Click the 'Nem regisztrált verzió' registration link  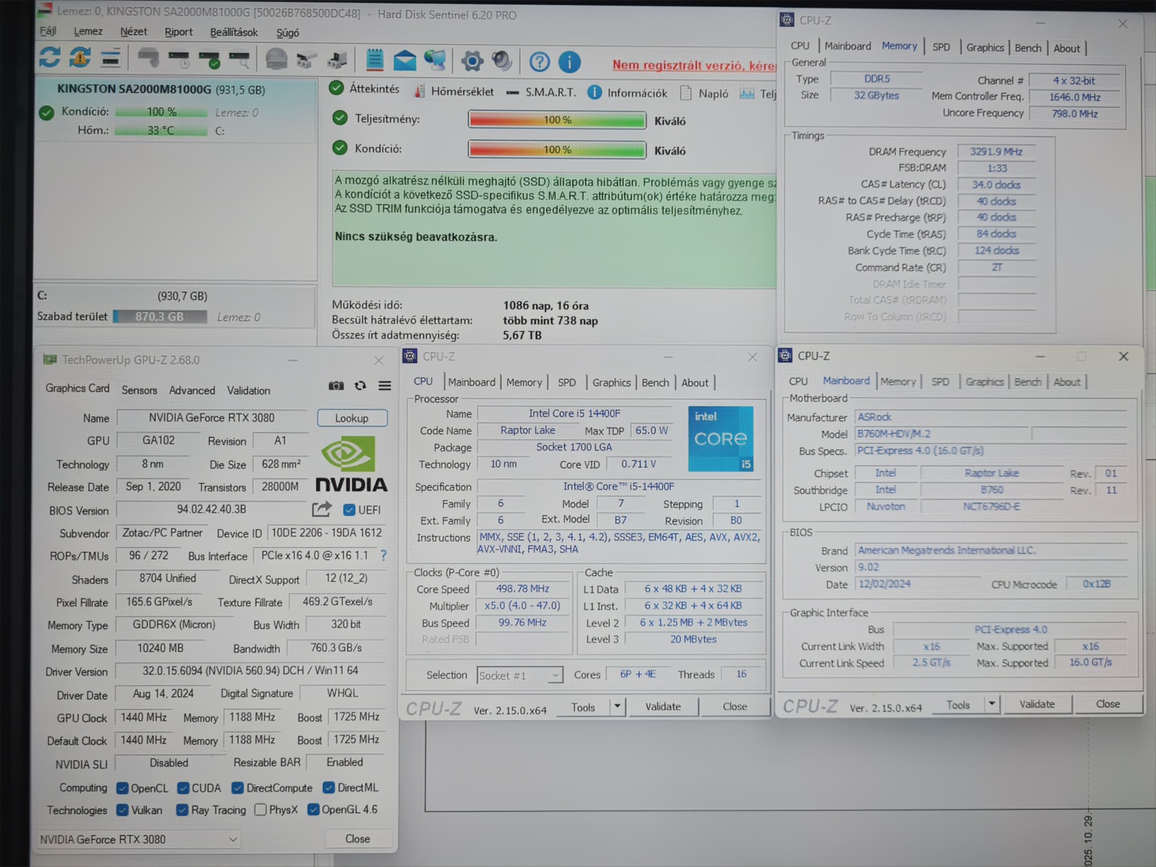point(694,65)
